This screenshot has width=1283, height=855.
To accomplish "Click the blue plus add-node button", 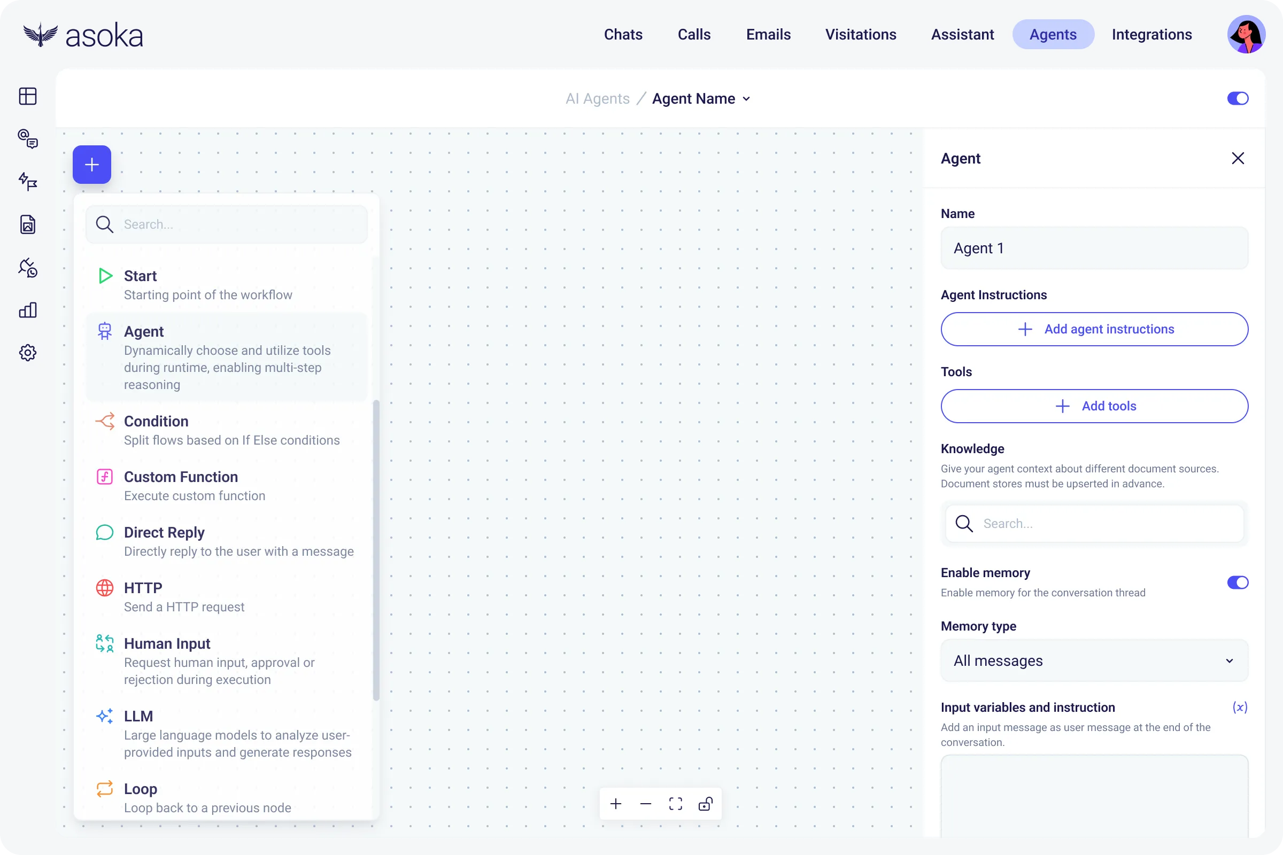I will 91,165.
